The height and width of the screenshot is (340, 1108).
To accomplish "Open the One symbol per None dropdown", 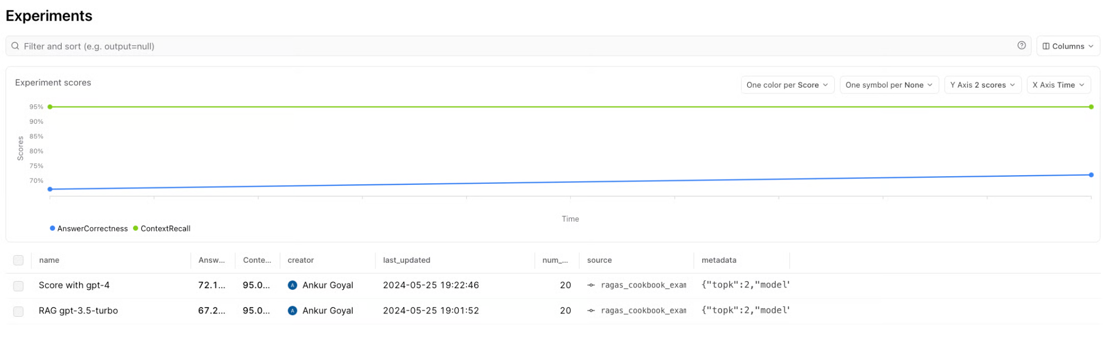I will point(889,85).
